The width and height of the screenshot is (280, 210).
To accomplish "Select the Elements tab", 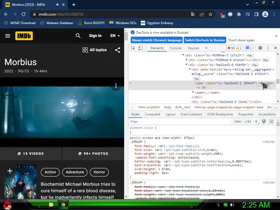I will tap(157, 48).
